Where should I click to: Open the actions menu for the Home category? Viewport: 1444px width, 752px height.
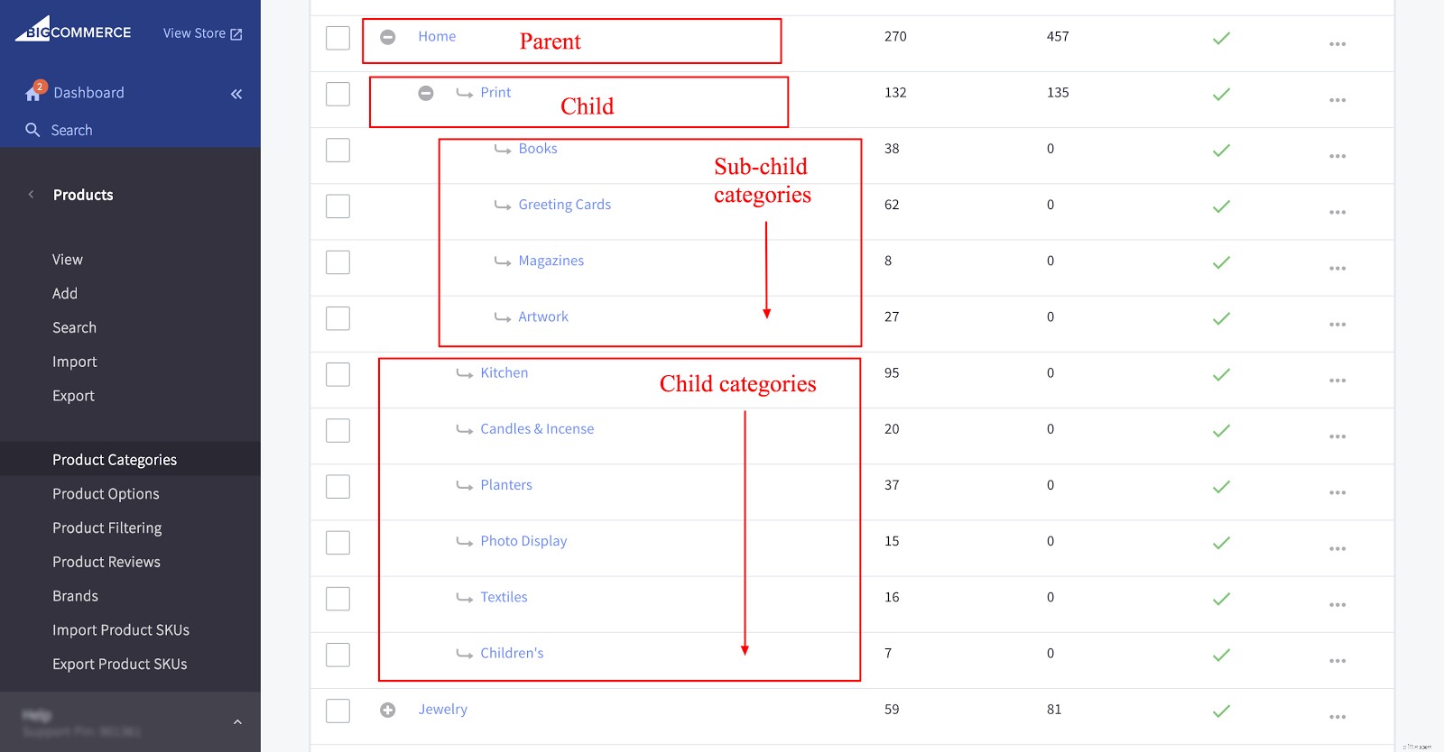(1338, 42)
